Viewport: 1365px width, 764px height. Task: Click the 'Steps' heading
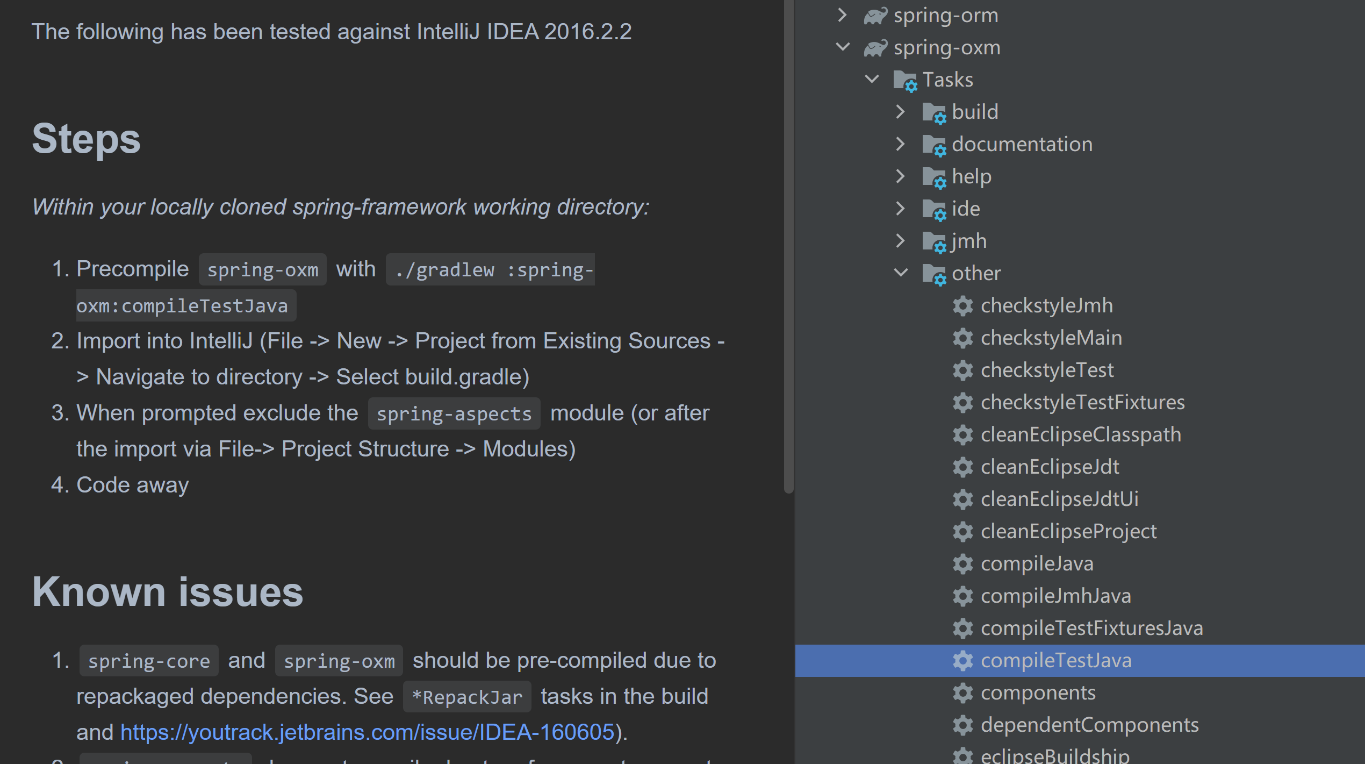[86, 139]
